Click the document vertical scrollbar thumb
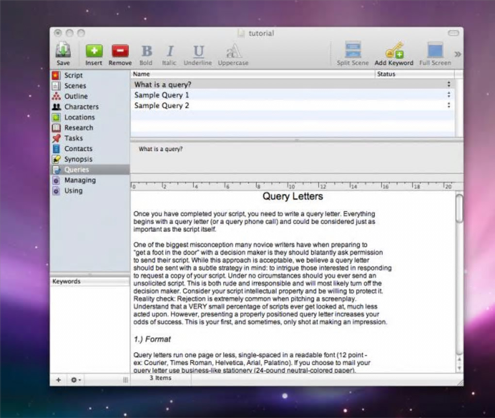The image size is (495, 418). point(459,209)
